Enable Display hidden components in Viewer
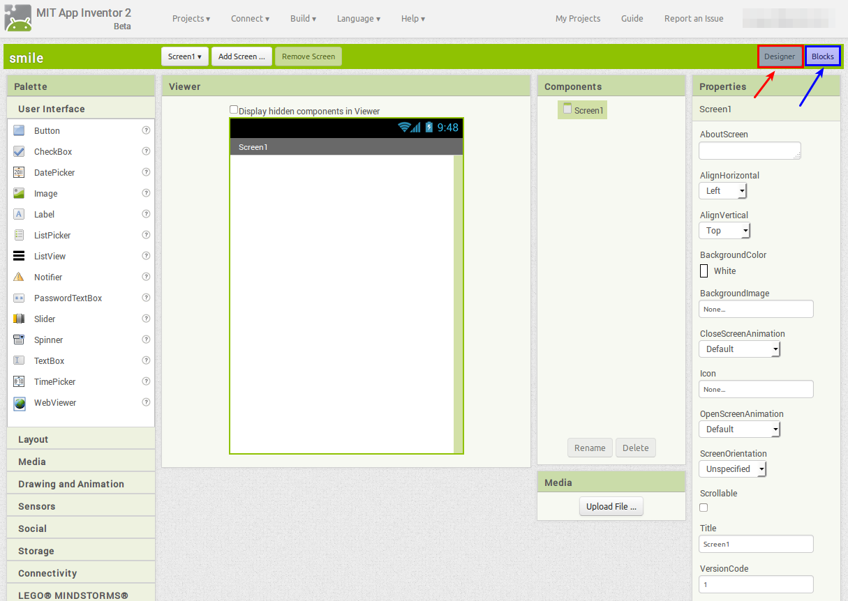The image size is (848, 601). click(234, 109)
